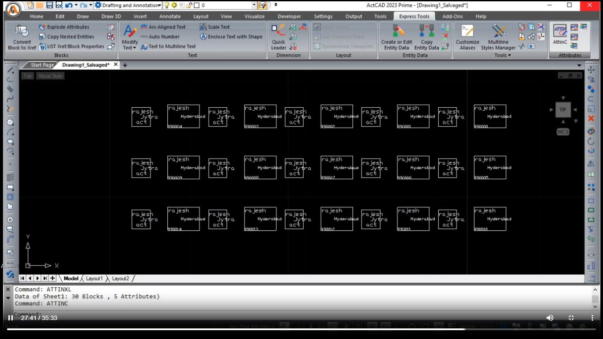Click the ActCAD application logo button
This screenshot has height=339, width=603.
point(13,9)
